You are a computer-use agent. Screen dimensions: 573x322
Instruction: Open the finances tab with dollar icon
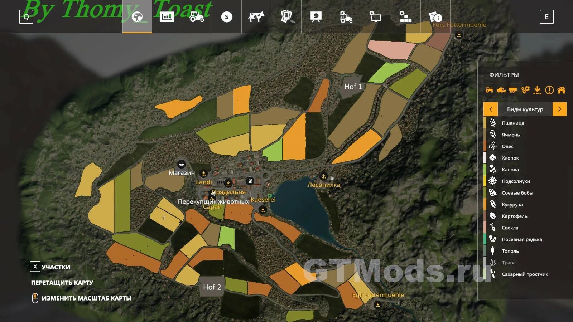(x=227, y=17)
